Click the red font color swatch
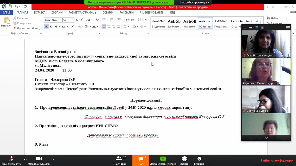The width and height of the screenshot is (296, 166). coord(94,27)
